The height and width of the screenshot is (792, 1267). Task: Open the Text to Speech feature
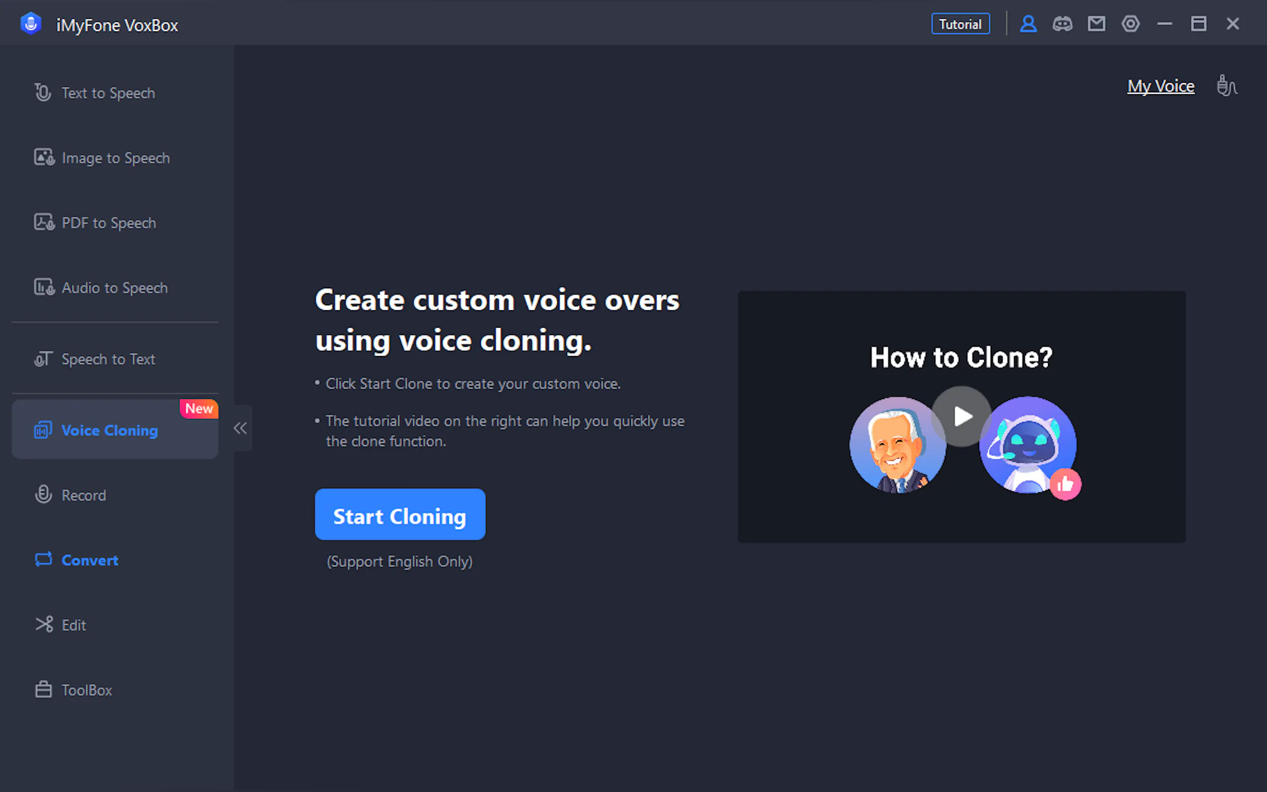[108, 93]
